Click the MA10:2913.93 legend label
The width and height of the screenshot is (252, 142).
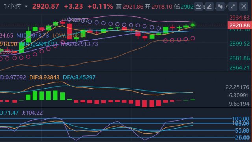(x=39, y=44)
